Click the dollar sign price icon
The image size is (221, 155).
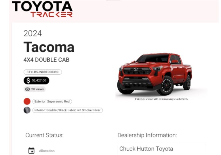[x=28, y=80]
